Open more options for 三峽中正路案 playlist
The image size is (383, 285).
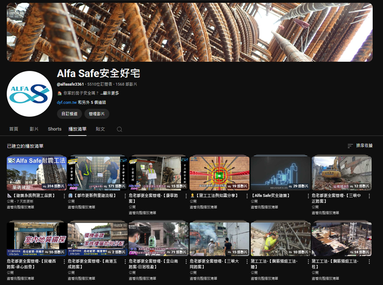pos(369,196)
